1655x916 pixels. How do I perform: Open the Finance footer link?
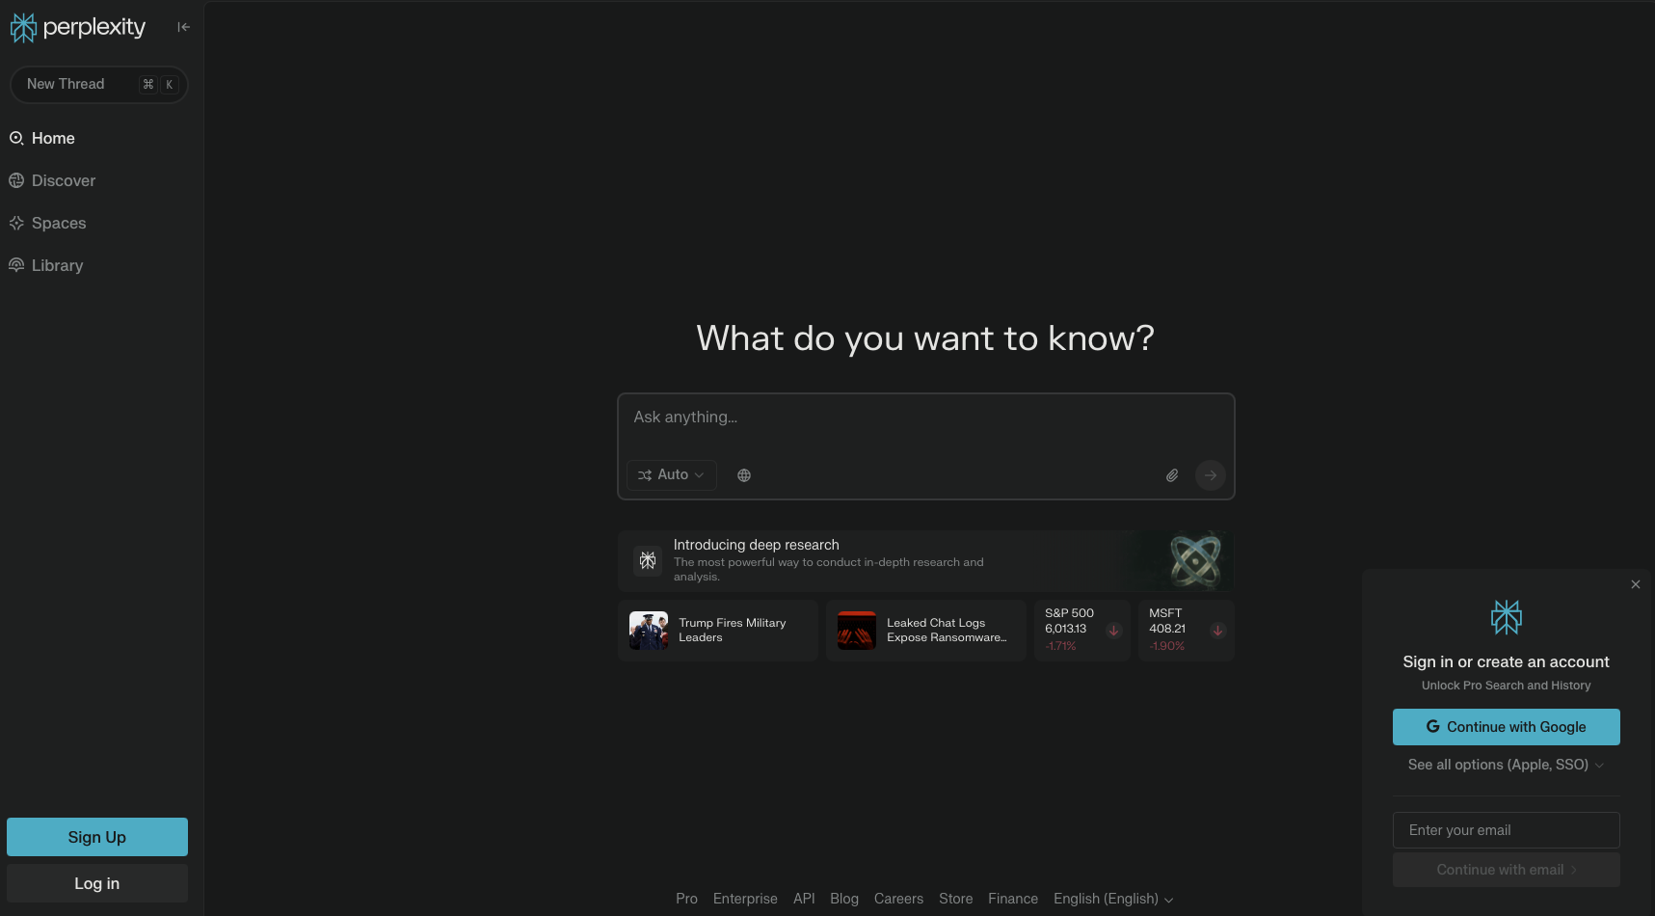(1013, 899)
